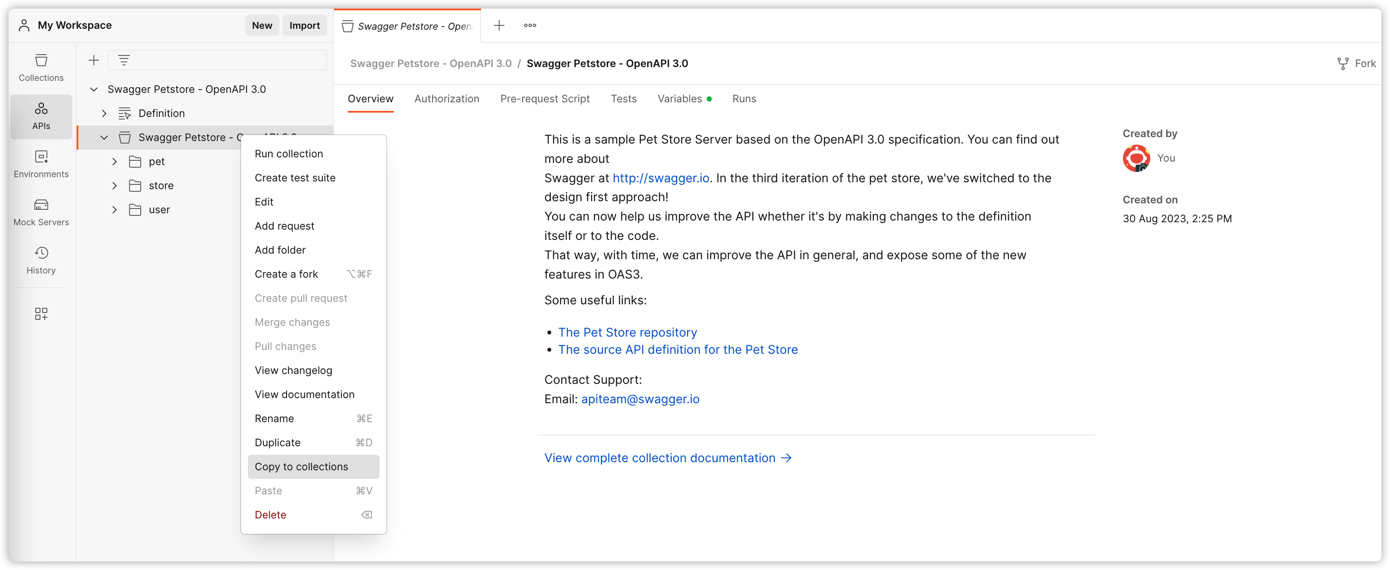Click the History icon in sidebar
The image size is (1390, 570).
click(41, 253)
